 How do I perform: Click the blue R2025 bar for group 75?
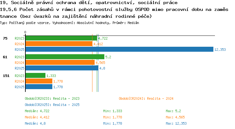coord(119,49)
